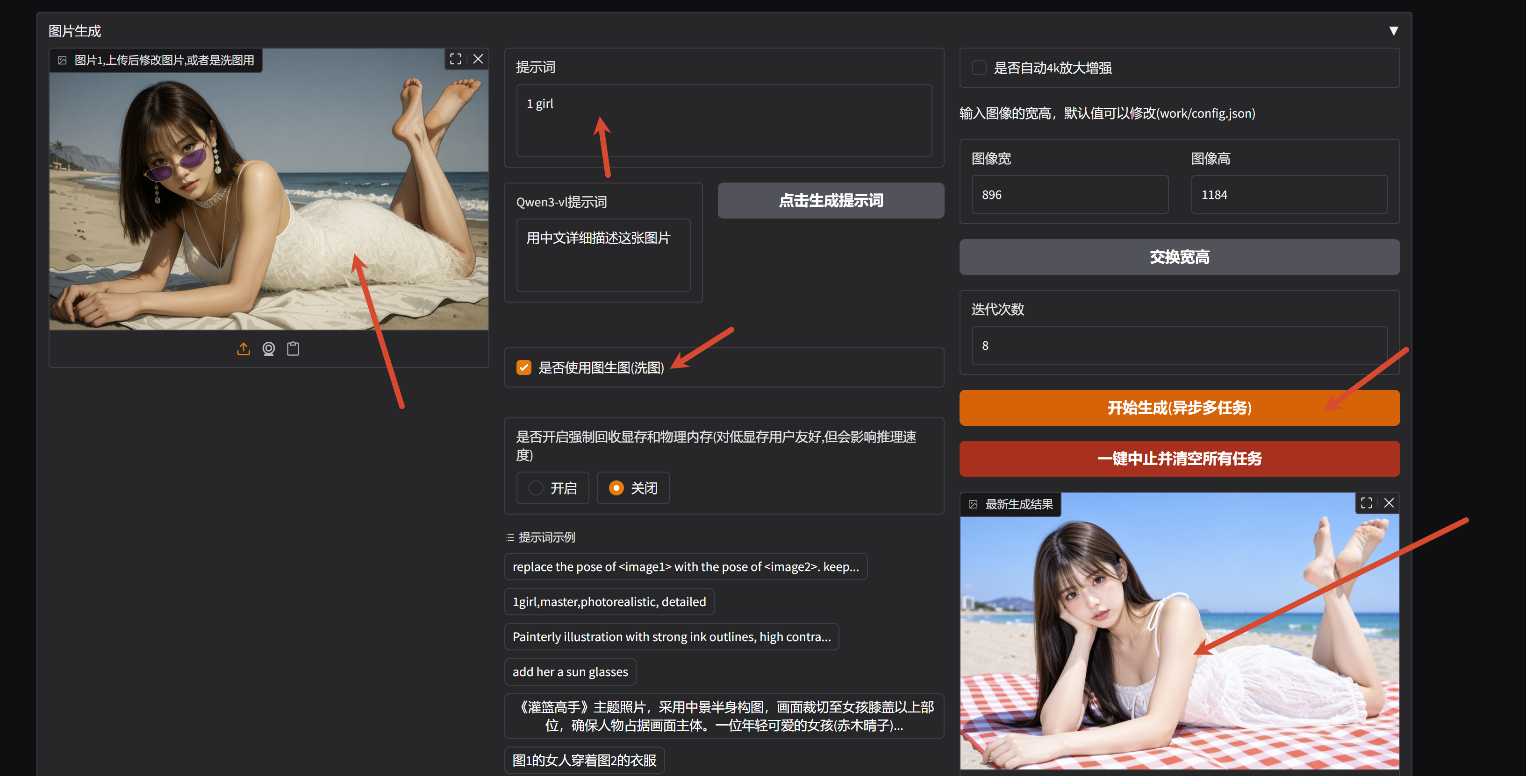Choose example prompt 'replace the pose of <image1>'

pyautogui.click(x=685, y=567)
